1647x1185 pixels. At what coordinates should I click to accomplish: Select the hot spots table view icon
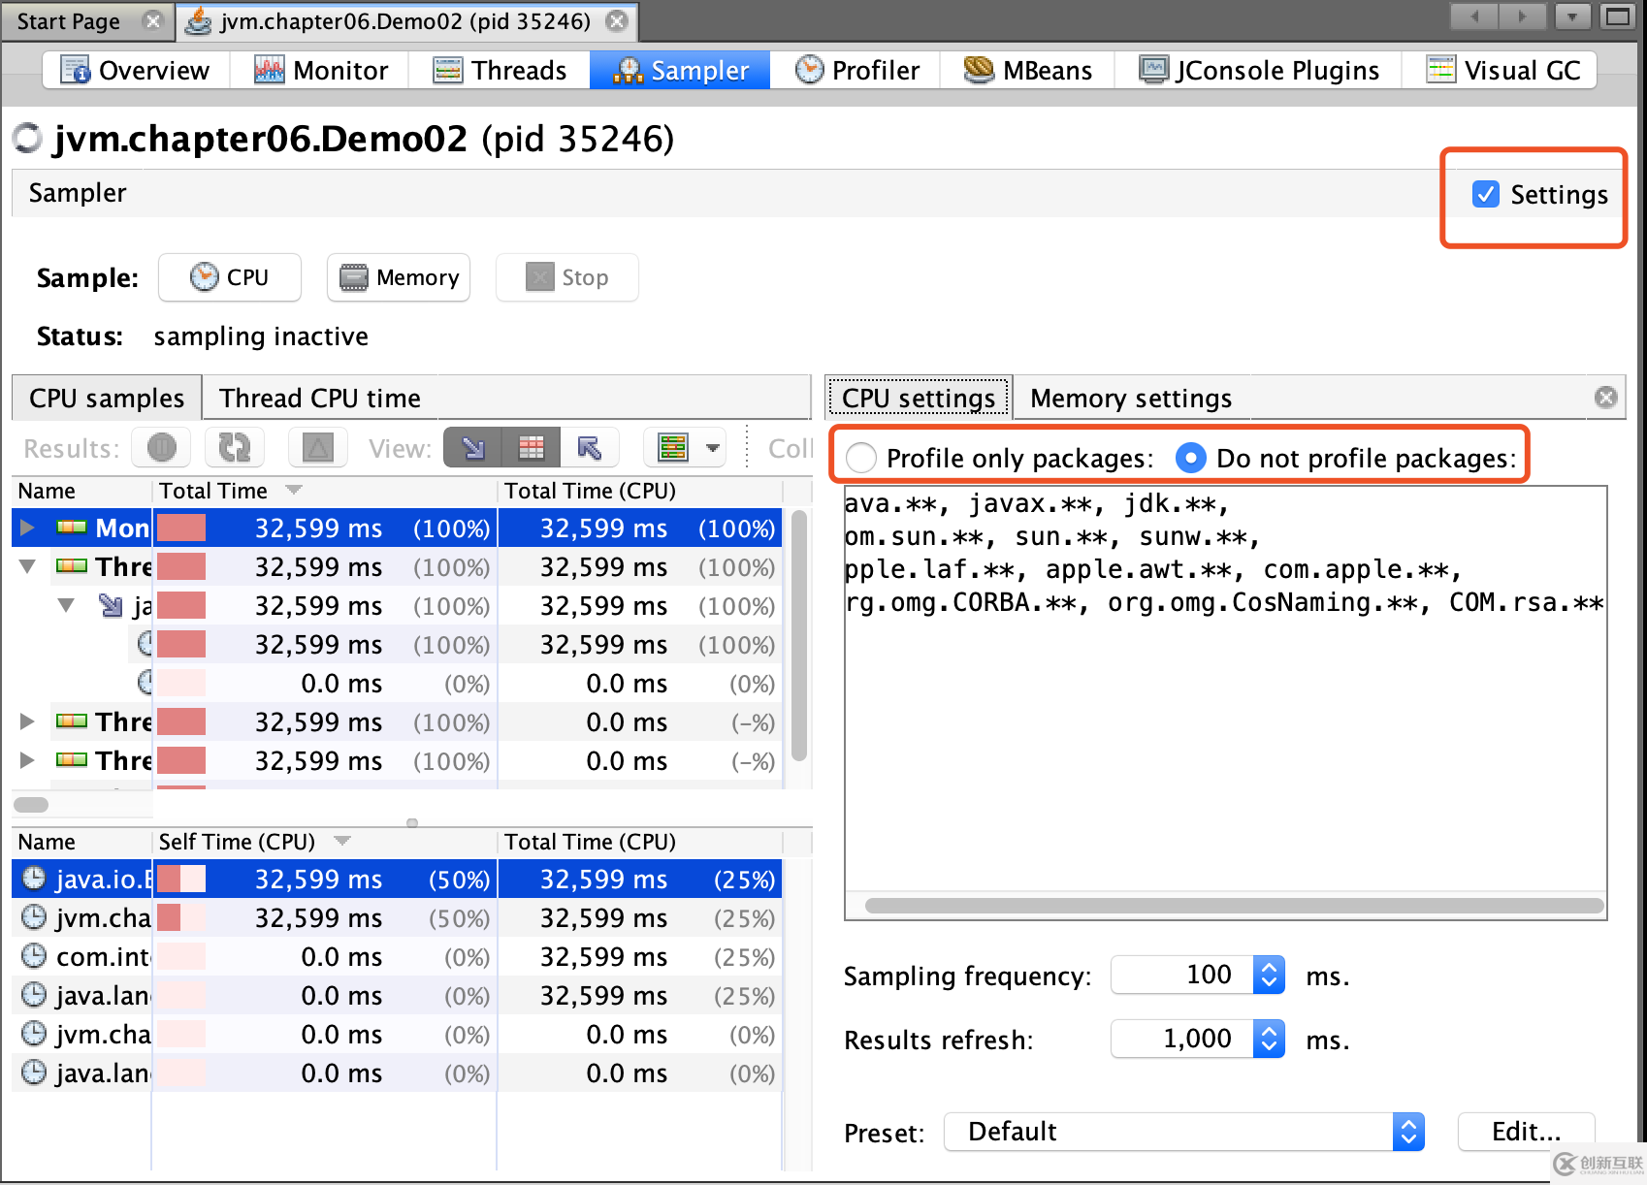531,448
